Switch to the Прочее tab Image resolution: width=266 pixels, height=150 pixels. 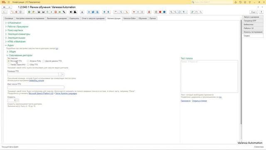[x=153, y=18]
